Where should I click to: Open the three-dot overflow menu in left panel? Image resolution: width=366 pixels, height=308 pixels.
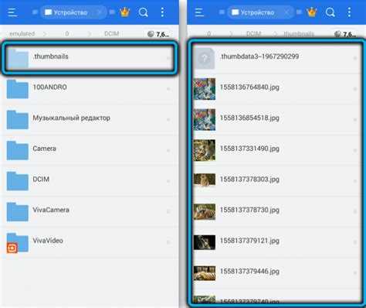tap(162, 12)
